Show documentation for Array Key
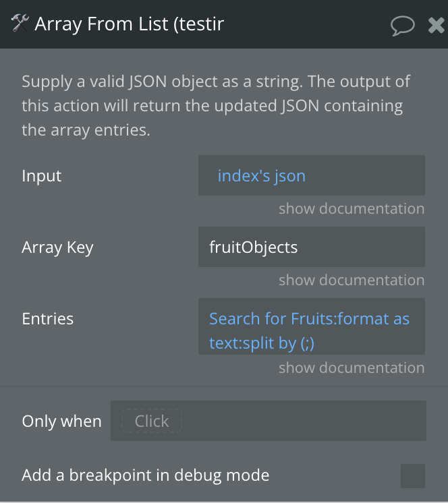 [352, 280]
